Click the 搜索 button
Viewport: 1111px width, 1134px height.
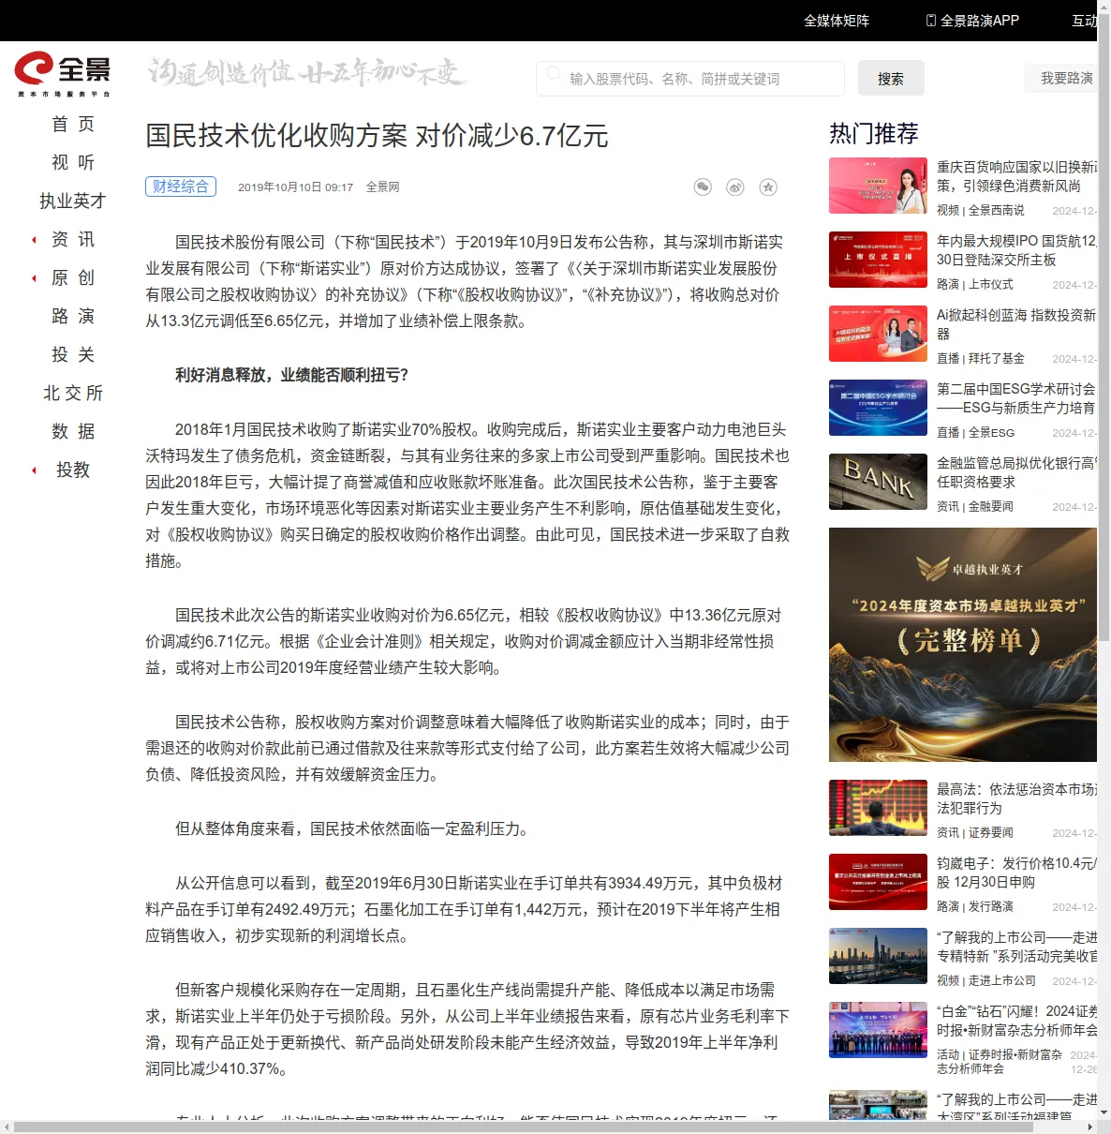click(x=891, y=79)
